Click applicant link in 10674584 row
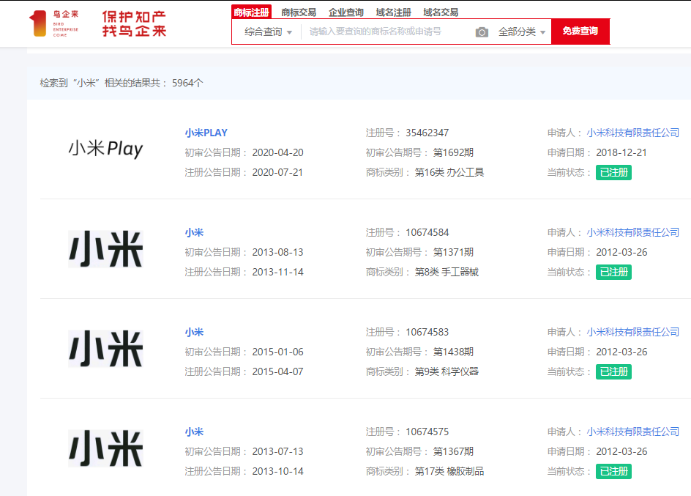Viewport: 691px width, 496px height. (633, 232)
